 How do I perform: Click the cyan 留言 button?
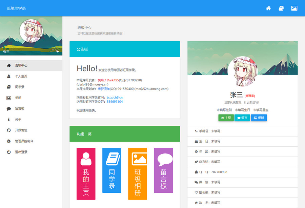[x=242, y=118]
